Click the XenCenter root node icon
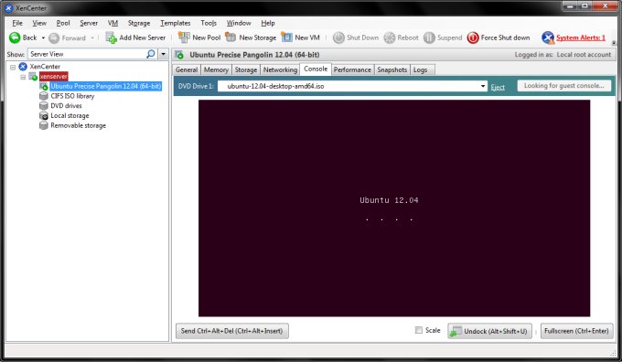 (x=23, y=66)
